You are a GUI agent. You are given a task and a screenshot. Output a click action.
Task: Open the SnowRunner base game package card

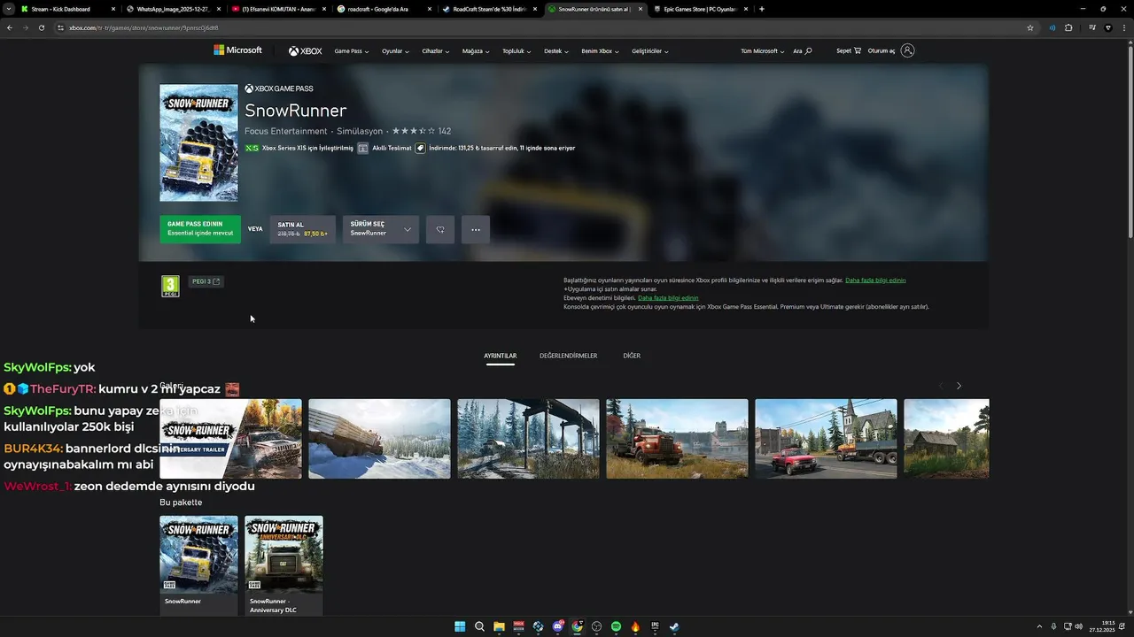pos(198,565)
